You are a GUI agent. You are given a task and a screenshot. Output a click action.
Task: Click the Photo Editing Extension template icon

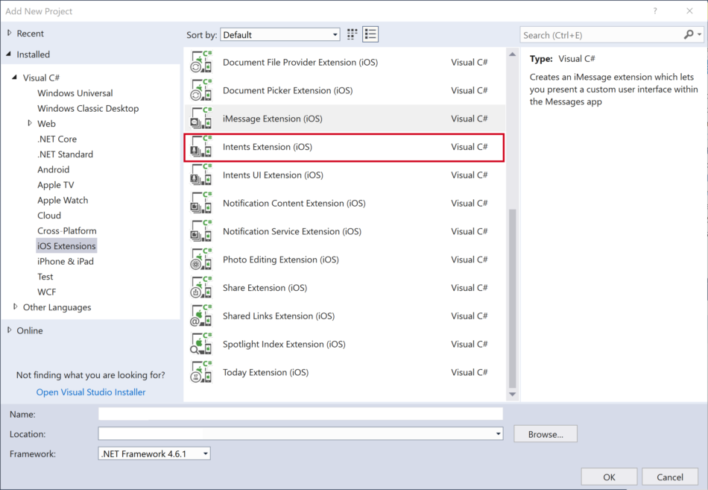201,260
